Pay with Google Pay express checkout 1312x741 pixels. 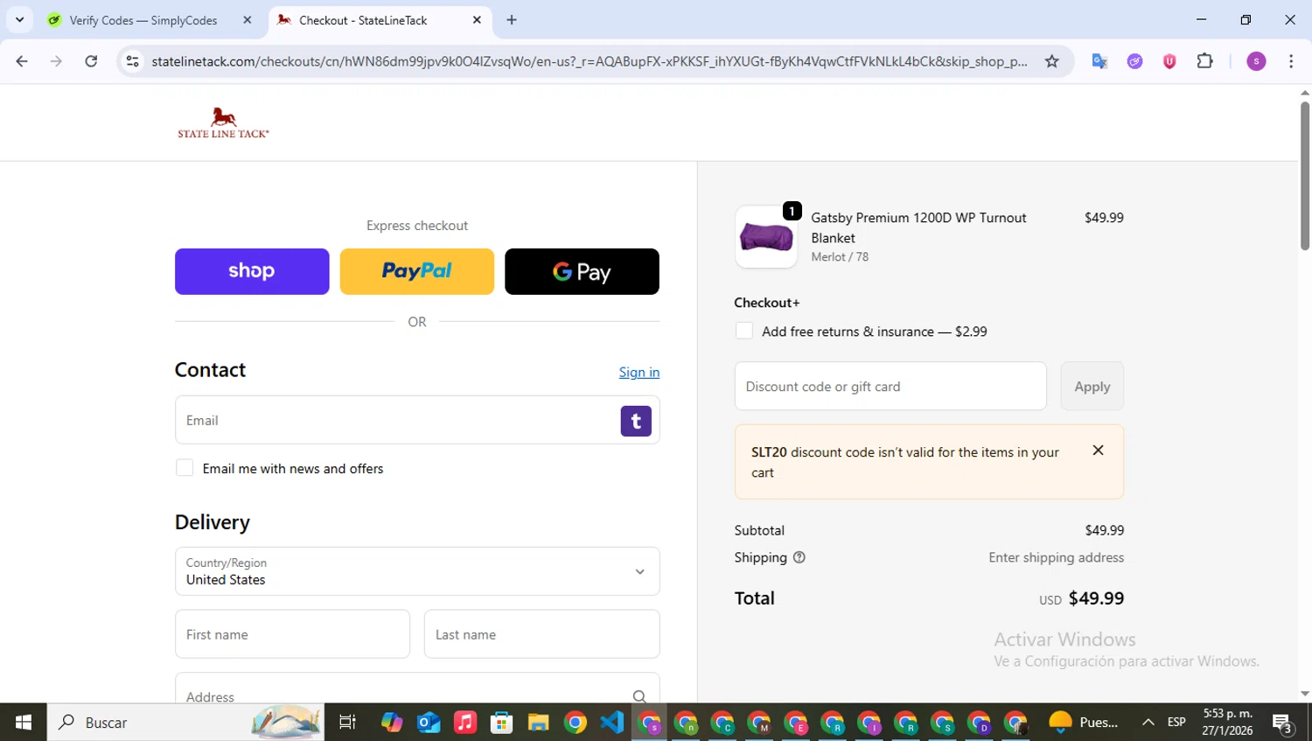tap(582, 271)
